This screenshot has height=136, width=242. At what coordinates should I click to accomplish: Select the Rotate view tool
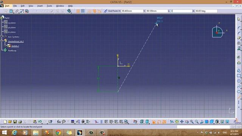pos(187,122)
